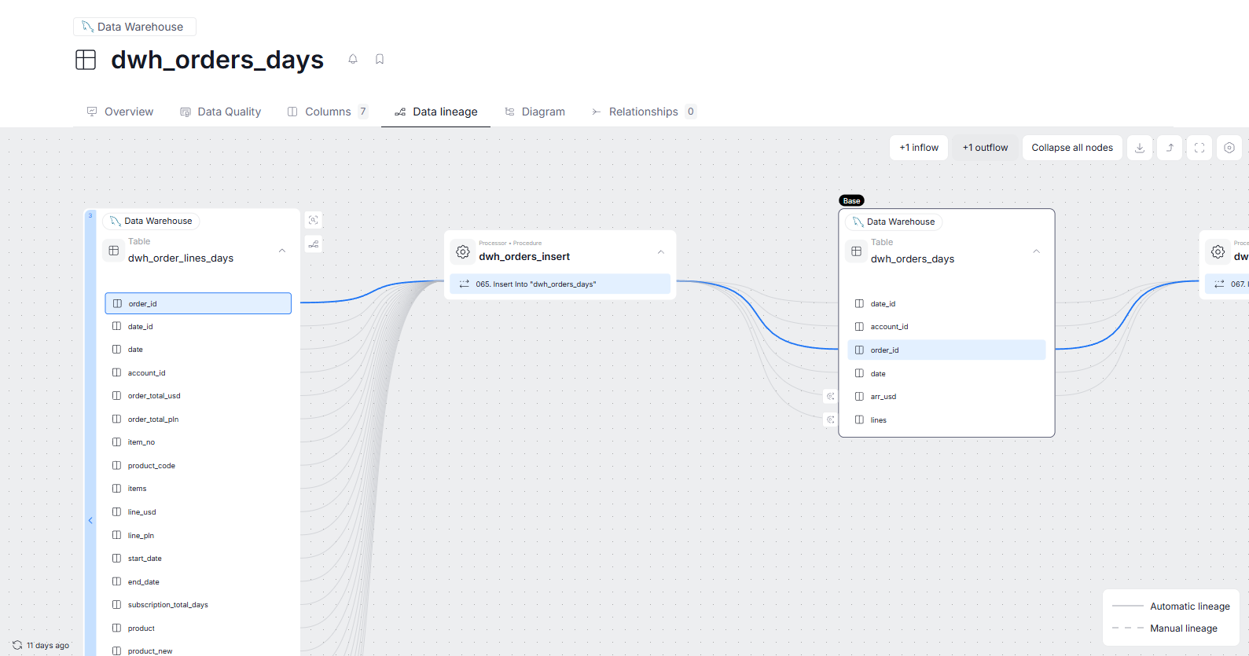This screenshot has height=656, width=1249.
Task: Collapse the dwh_order_lines_days table node
Action: [282, 251]
